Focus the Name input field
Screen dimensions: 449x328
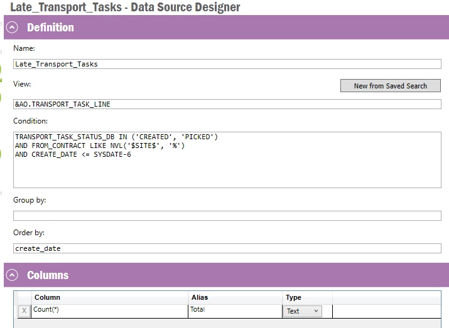(227, 64)
